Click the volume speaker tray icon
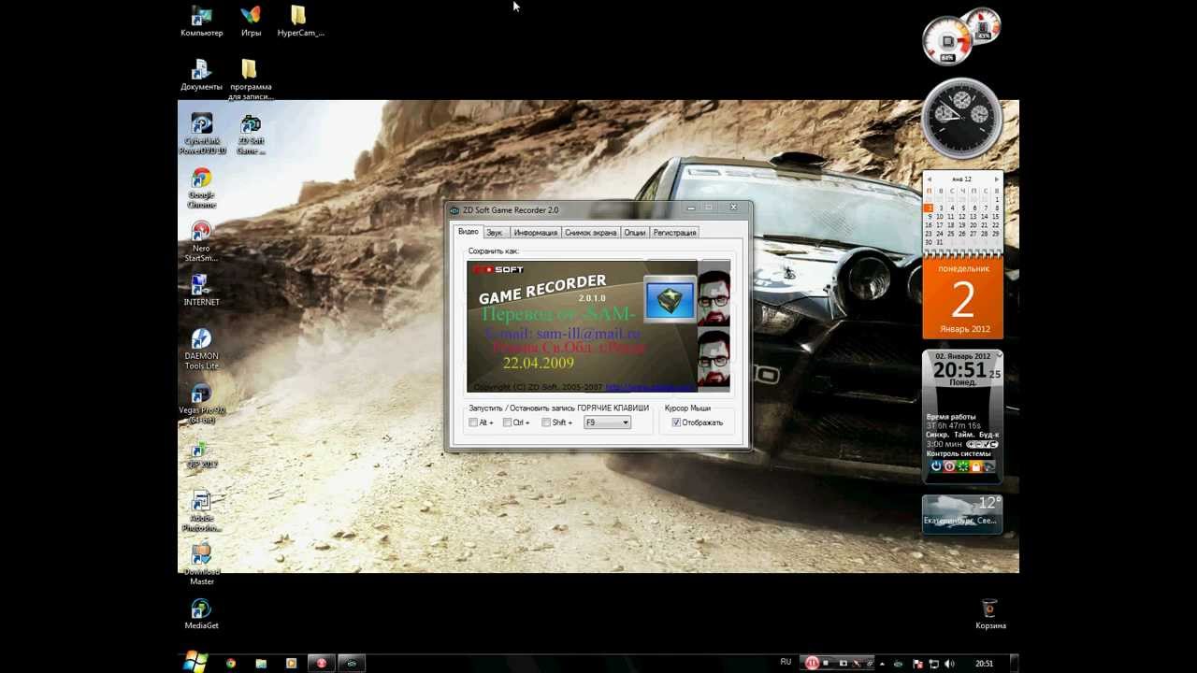The image size is (1197, 673). click(950, 664)
